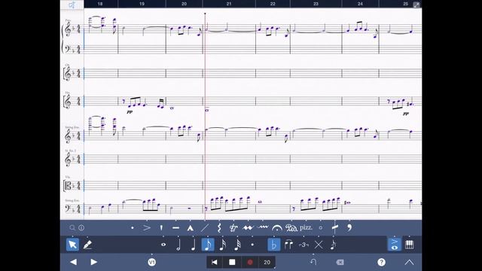
Task: Delete selection with backspace button
Action: pyautogui.click(x=340, y=262)
